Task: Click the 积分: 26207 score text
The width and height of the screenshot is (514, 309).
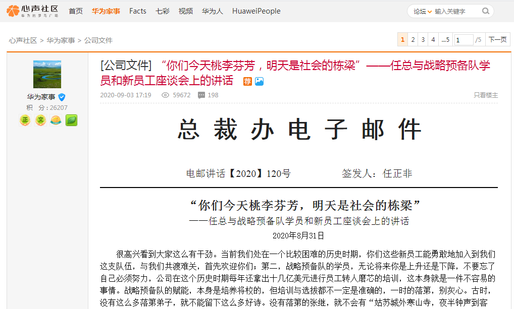Action: 47,108
